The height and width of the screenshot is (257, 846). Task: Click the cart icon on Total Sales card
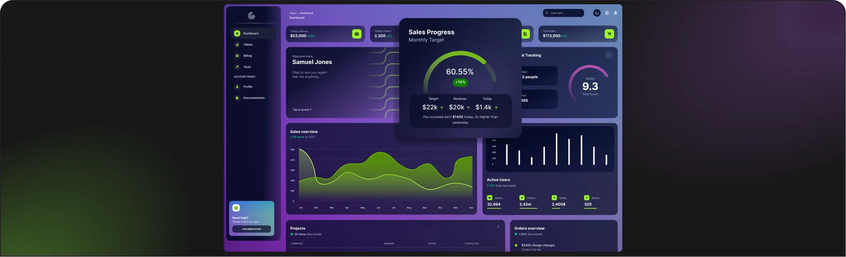click(x=609, y=34)
